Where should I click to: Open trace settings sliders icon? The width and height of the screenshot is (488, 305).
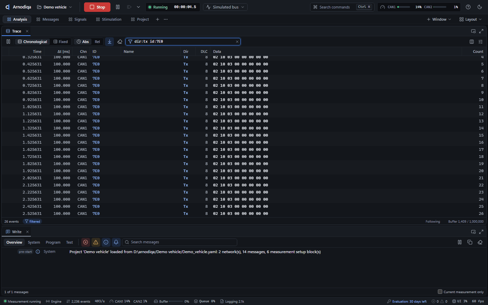pyautogui.click(x=481, y=42)
